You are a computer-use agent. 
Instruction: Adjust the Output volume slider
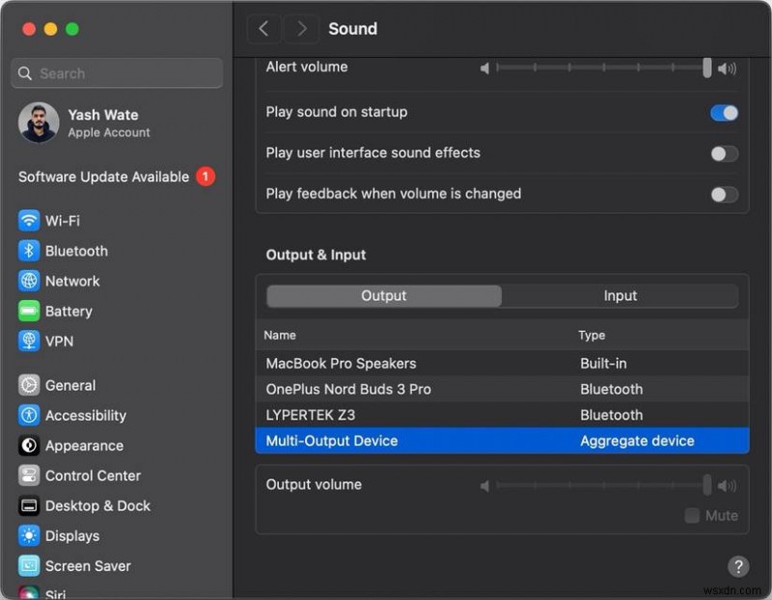604,486
